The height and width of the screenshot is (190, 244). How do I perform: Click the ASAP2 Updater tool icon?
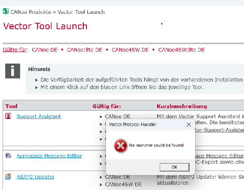(x=8, y=177)
